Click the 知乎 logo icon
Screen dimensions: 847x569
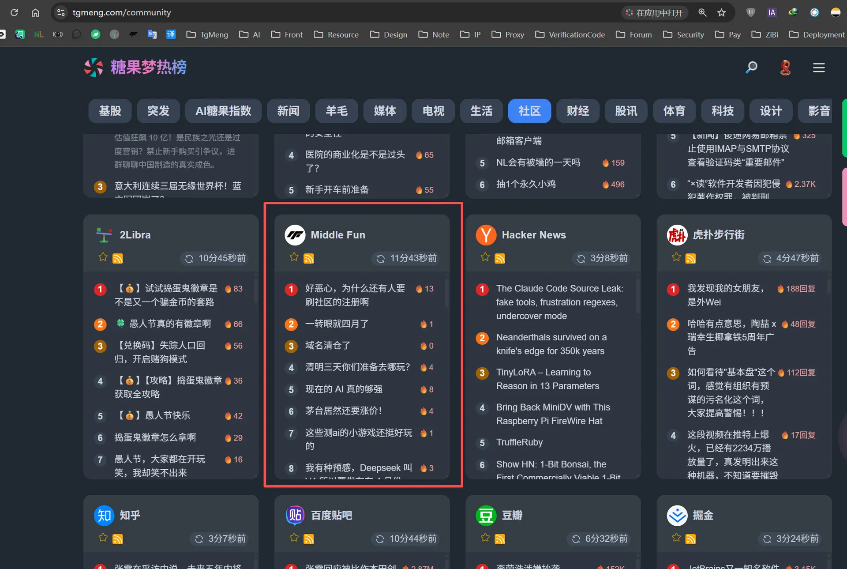[104, 515]
